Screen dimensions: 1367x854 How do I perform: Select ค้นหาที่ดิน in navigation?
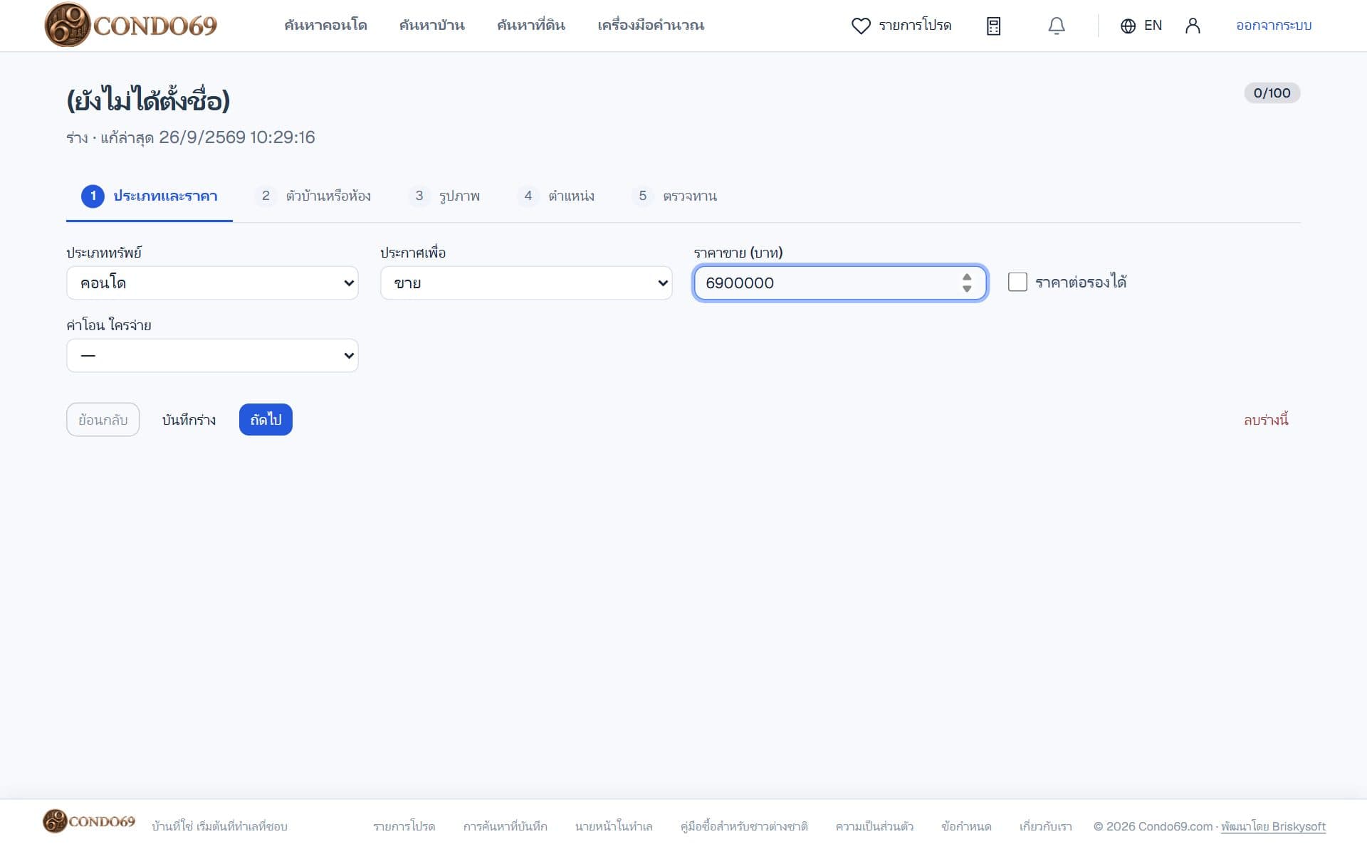tap(530, 26)
